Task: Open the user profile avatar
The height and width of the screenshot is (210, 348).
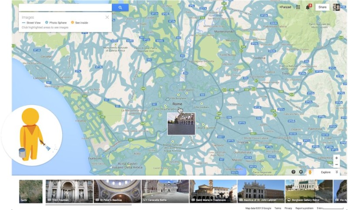Action: [336, 7]
